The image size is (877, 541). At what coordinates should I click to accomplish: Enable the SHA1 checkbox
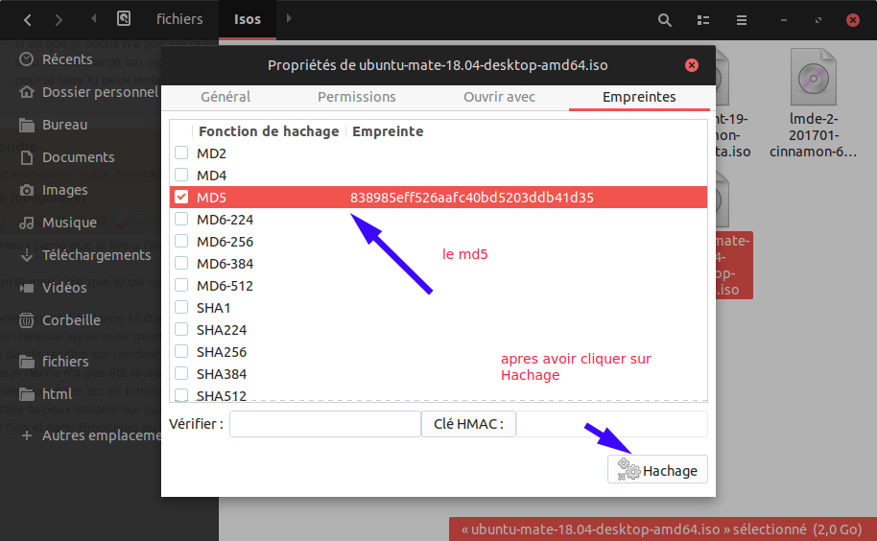[x=181, y=307]
